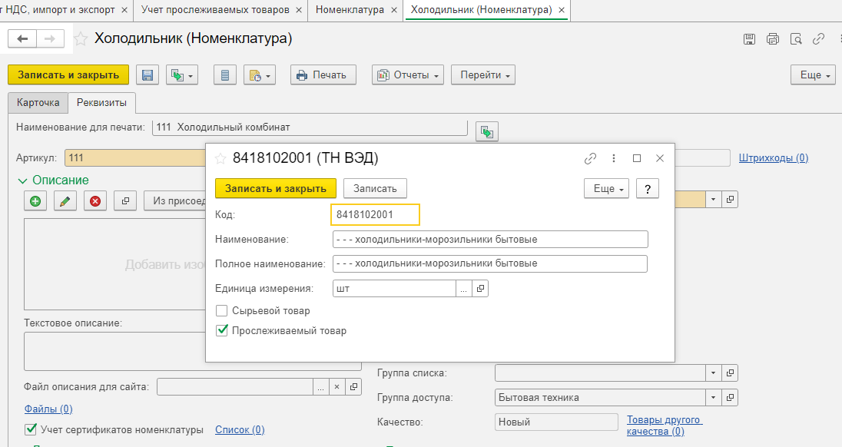Go forward with the right arrow button
This screenshot has height=447, width=842.
coord(50,38)
